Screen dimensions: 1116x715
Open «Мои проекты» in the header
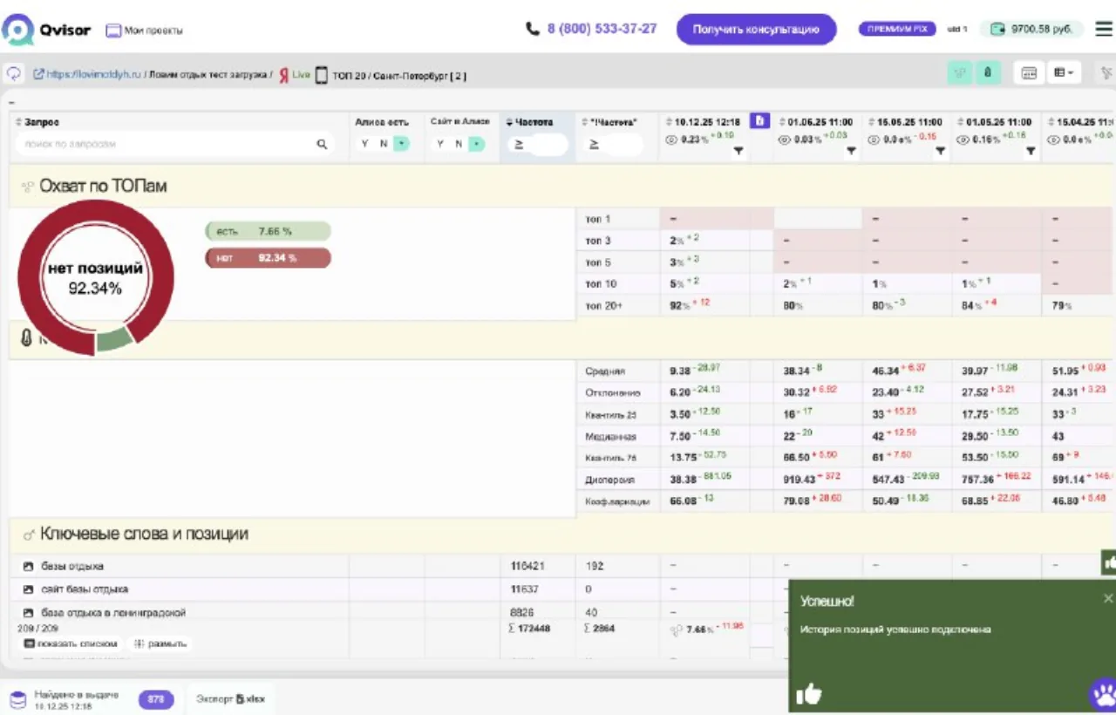(x=145, y=31)
